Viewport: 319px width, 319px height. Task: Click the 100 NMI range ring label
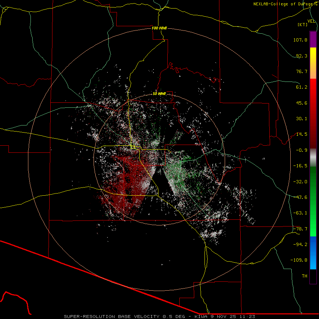click(x=159, y=28)
